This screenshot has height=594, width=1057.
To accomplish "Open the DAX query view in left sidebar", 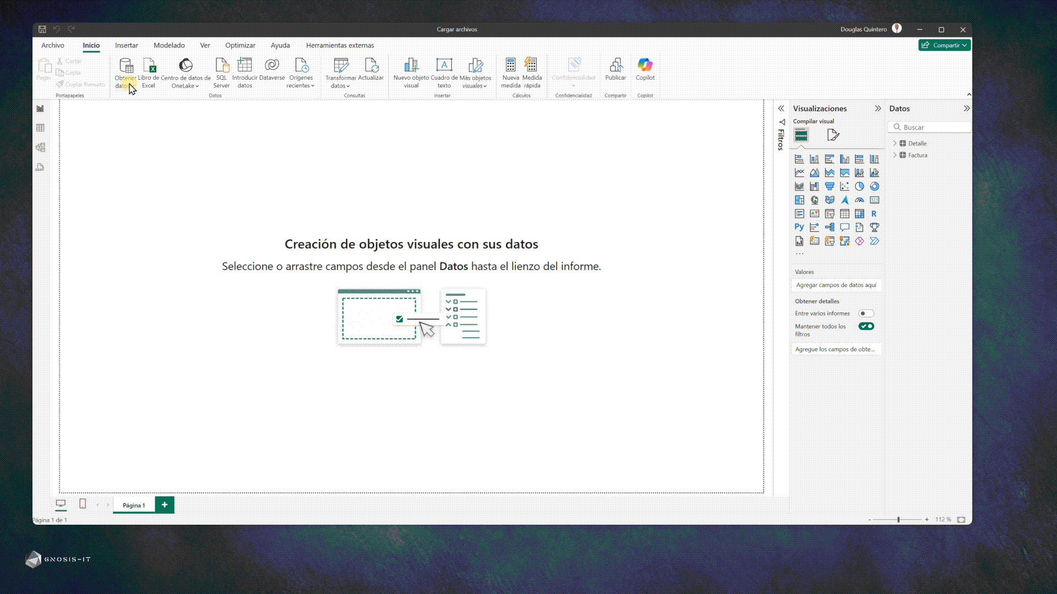I will (40, 167).
